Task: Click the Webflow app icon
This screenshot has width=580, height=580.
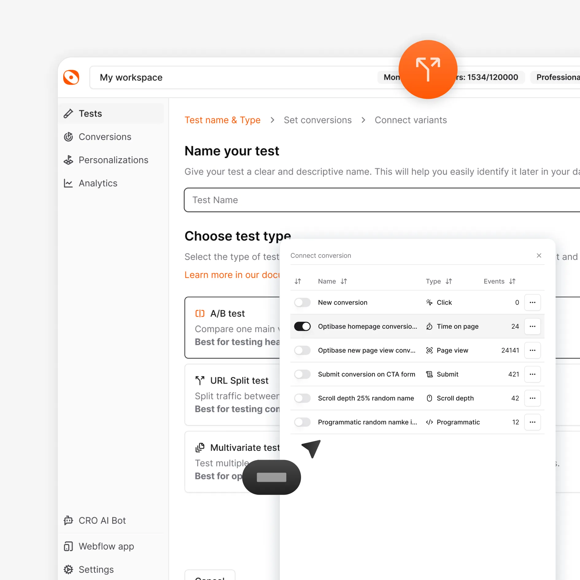Action: pyautogui.click(x=68, y=546)
